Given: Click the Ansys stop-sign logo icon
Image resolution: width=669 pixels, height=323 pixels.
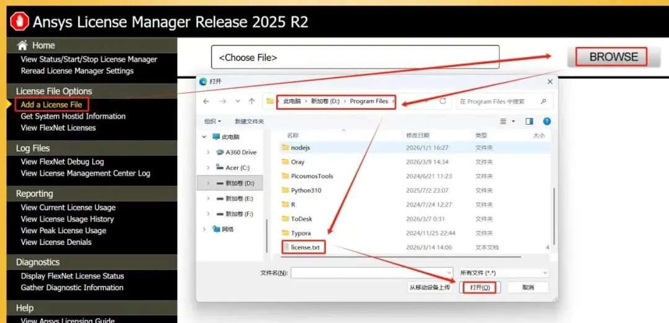Looking at the screenshot, I should pos(19,21).
